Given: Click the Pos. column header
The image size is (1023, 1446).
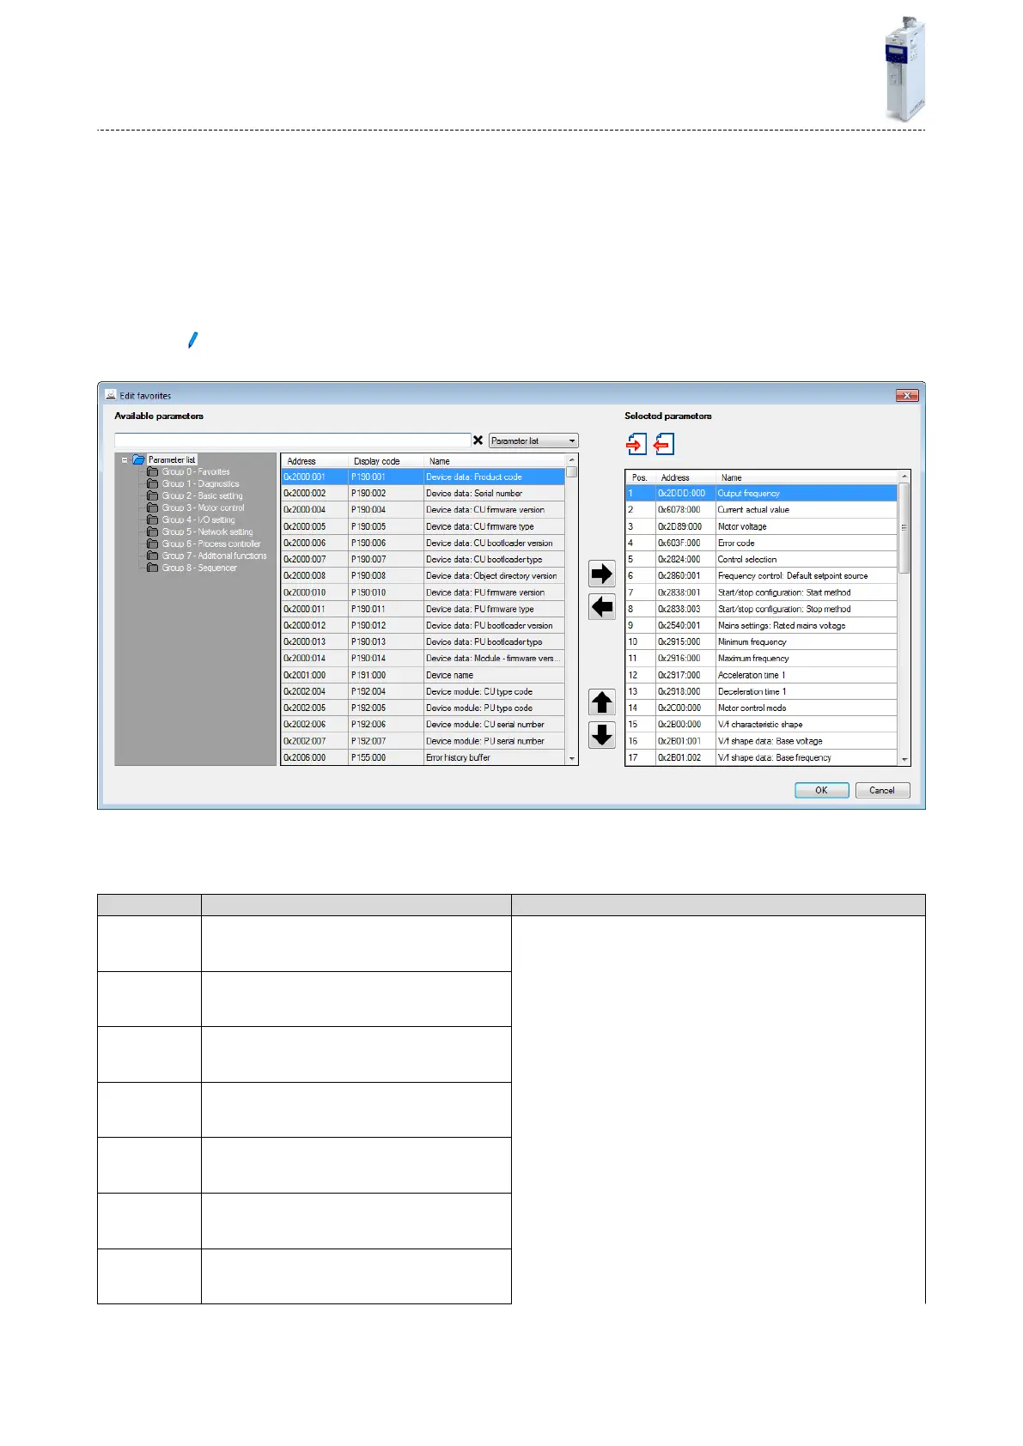Looking at the screenshot, I should (640, 477).
